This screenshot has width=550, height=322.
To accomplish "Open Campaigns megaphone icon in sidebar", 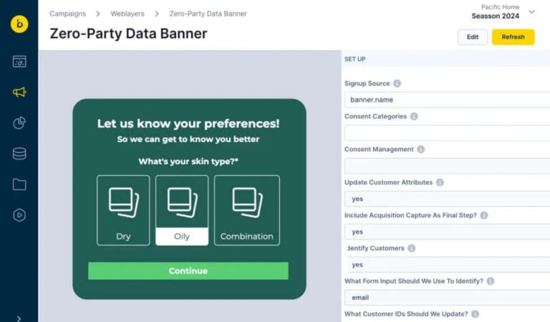I will (19, 92).
